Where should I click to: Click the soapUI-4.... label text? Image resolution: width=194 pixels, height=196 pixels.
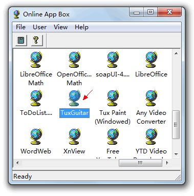(113, 74)
